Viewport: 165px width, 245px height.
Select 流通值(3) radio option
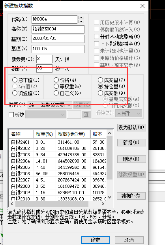[x=15, y=93]
